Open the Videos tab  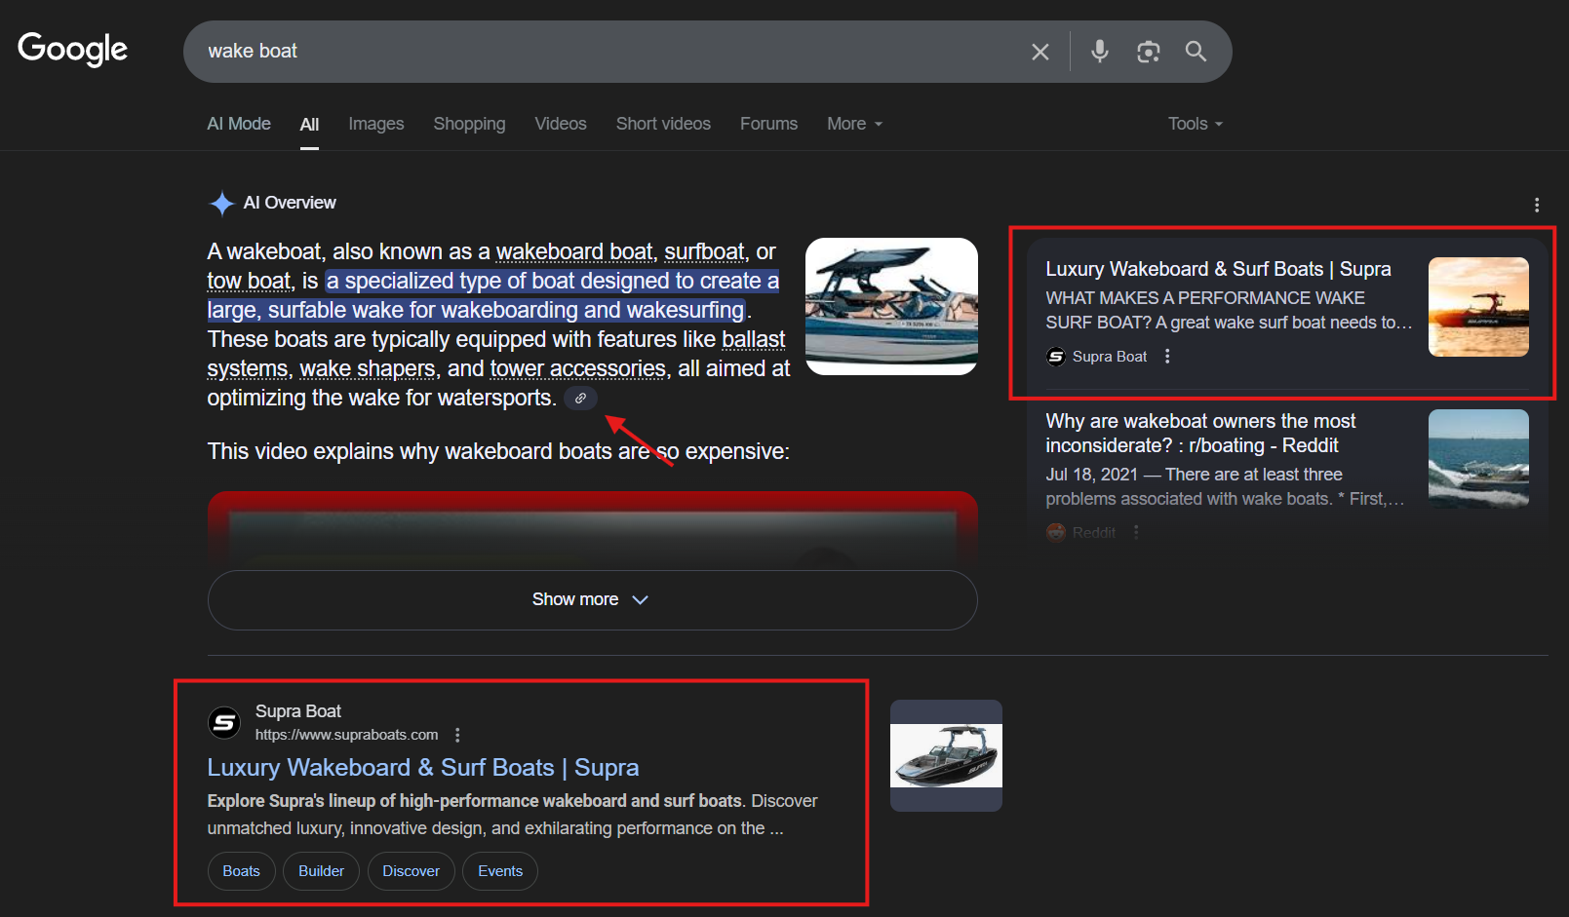561,124
